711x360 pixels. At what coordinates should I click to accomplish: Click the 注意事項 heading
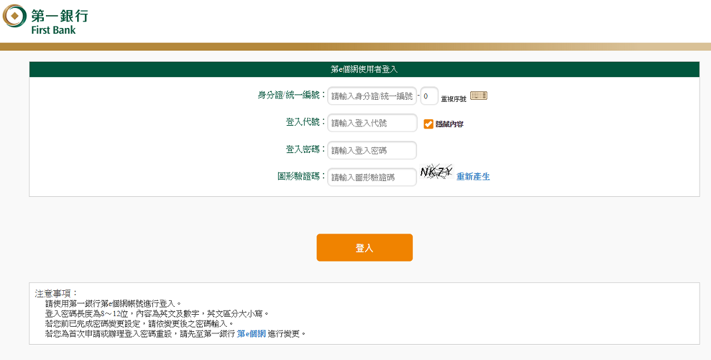click(57, 293)
